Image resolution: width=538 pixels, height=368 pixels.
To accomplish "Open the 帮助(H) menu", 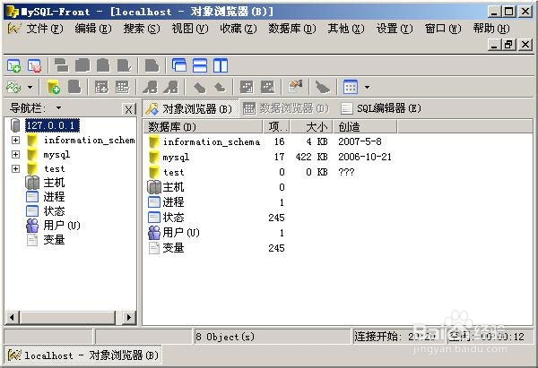I will [x=491, y=29].
